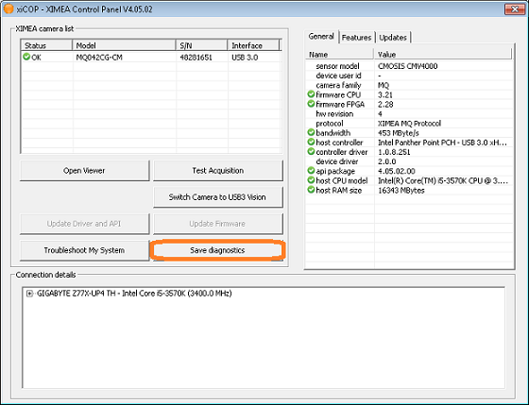The width and height of the screenshot is (529, 405).
Task: Open Troubleshoot My System
Action: [84, 250]
